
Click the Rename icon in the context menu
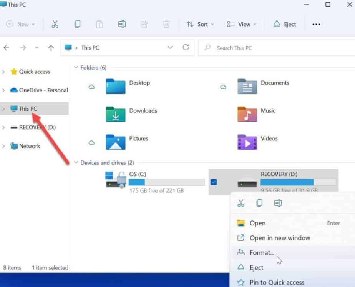[x=278, y=203]
